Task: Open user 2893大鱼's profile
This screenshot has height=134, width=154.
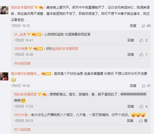Action: click(x=21, y=115)
